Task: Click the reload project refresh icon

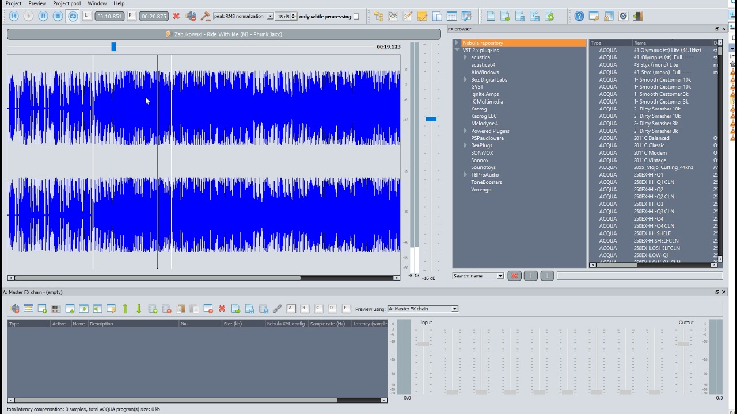Action: click(549, 16)
